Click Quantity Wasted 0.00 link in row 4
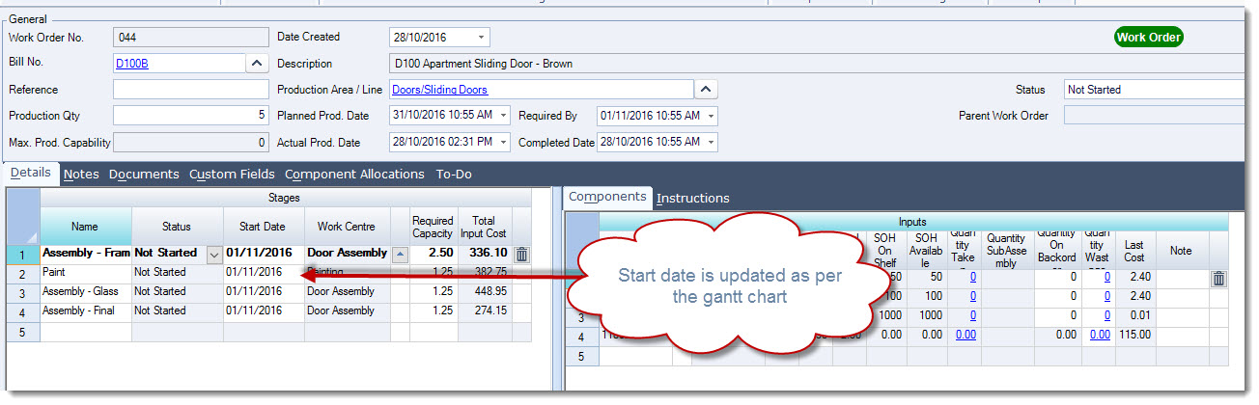This screenshot has width=1259, height=405. click(x=1099, y=335)
